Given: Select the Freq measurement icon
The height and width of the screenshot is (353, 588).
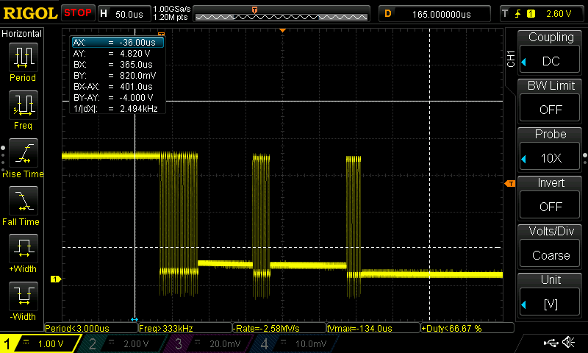Looking at the screenshot, I should pos(24,104).
